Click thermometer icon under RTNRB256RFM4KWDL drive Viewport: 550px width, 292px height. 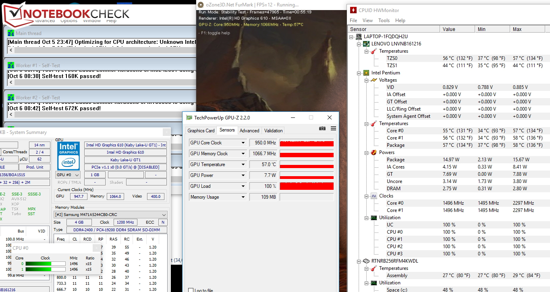coord(374,268)
